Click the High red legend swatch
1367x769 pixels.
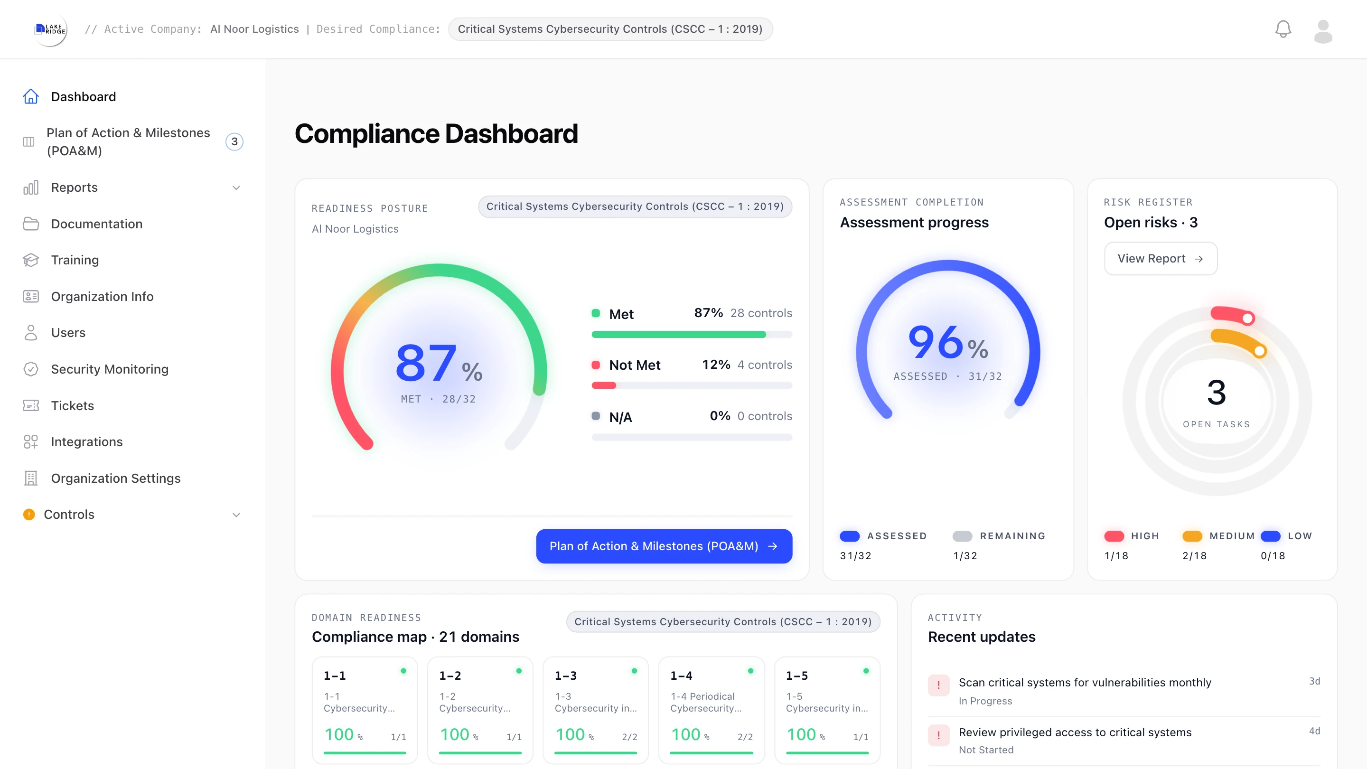coord(1114,536)
